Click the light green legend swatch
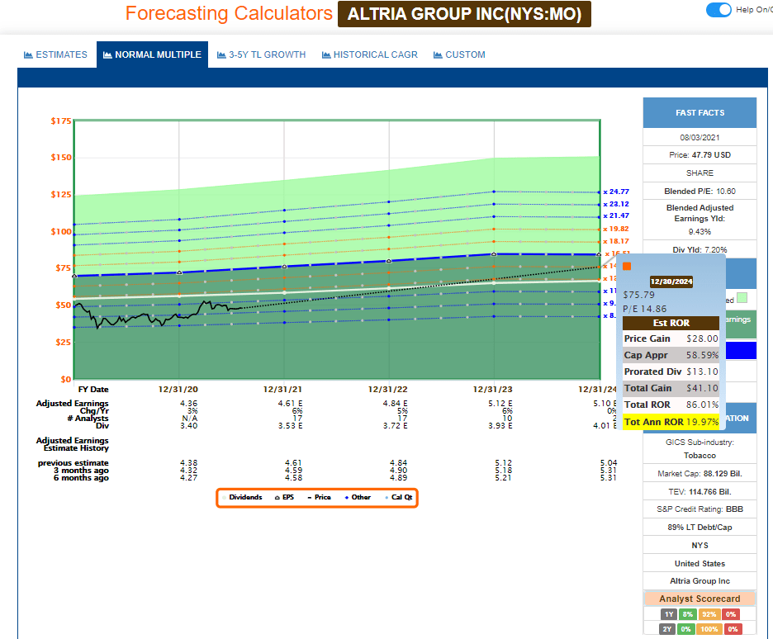Screen dimensions: 773x639 (x=742, y=297)
